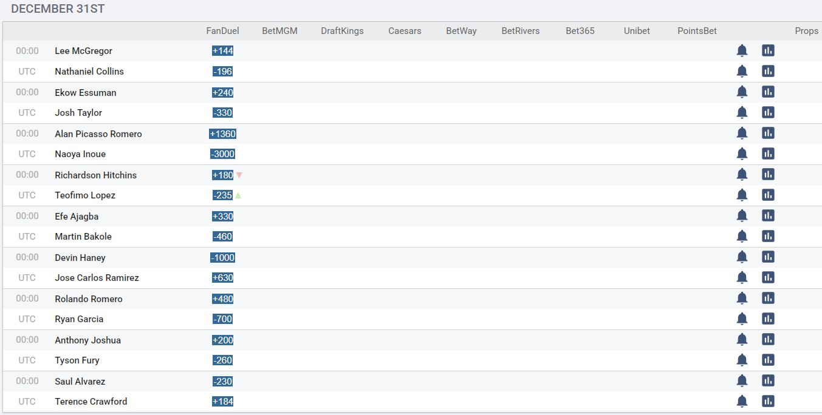Click the +200 odds for Anthony Joshua
Viewport: 822px width, 415px height.
pyautogui.click(x=222, y=340)
